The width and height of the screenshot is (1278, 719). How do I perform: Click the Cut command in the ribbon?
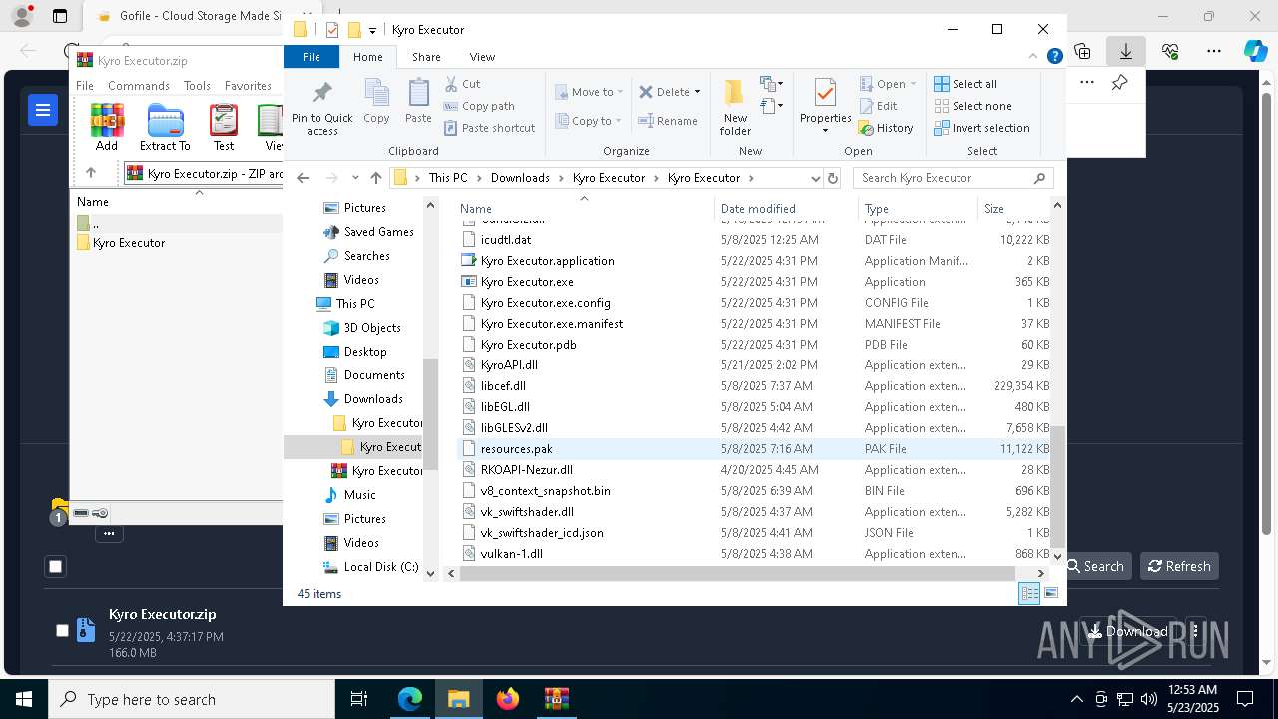click(x=462, y=84)
